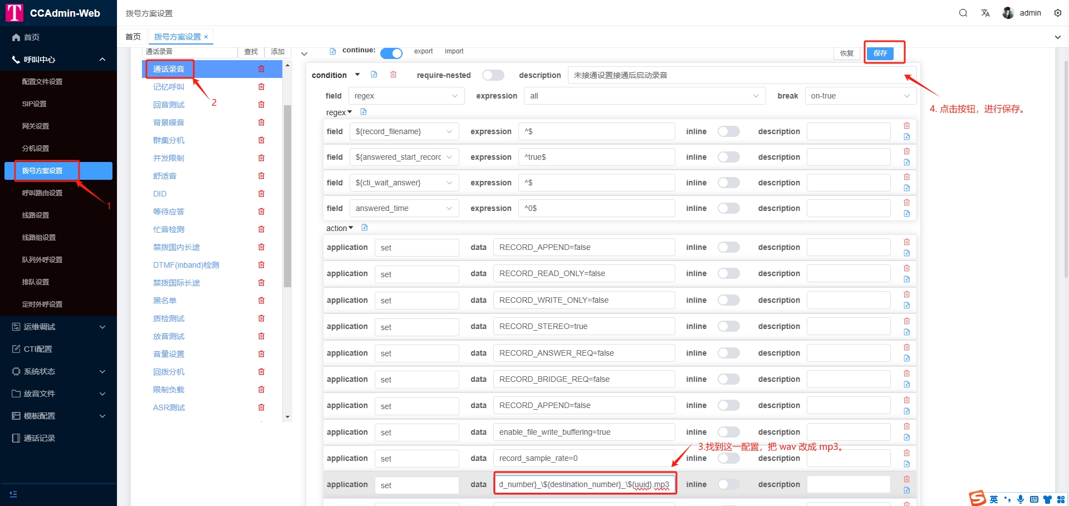This screenshot has height=506, width=1069.
Task: Click add icon beside regex label
Action: point(364,112)
